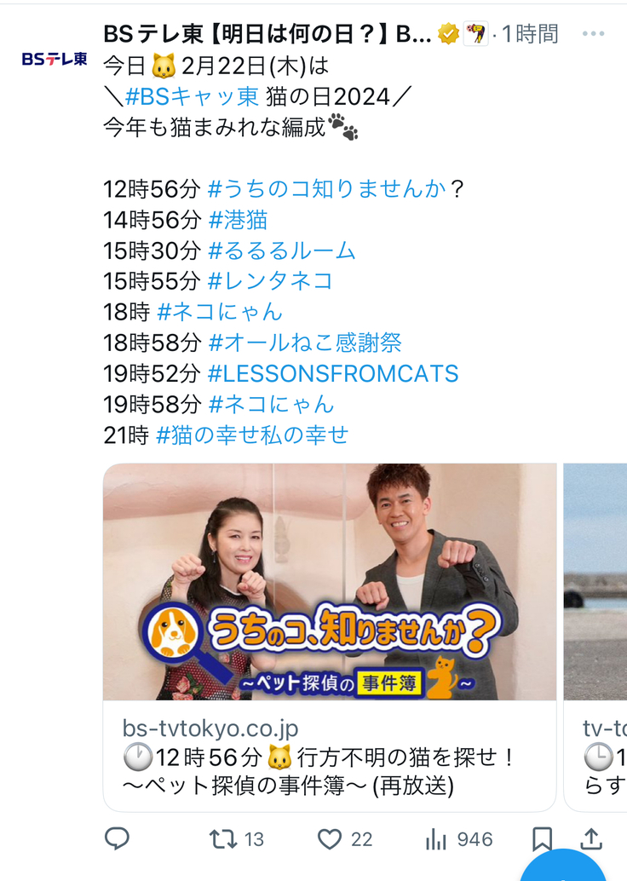Open hashtag #猫の幸せ私の幸せ

252,435
